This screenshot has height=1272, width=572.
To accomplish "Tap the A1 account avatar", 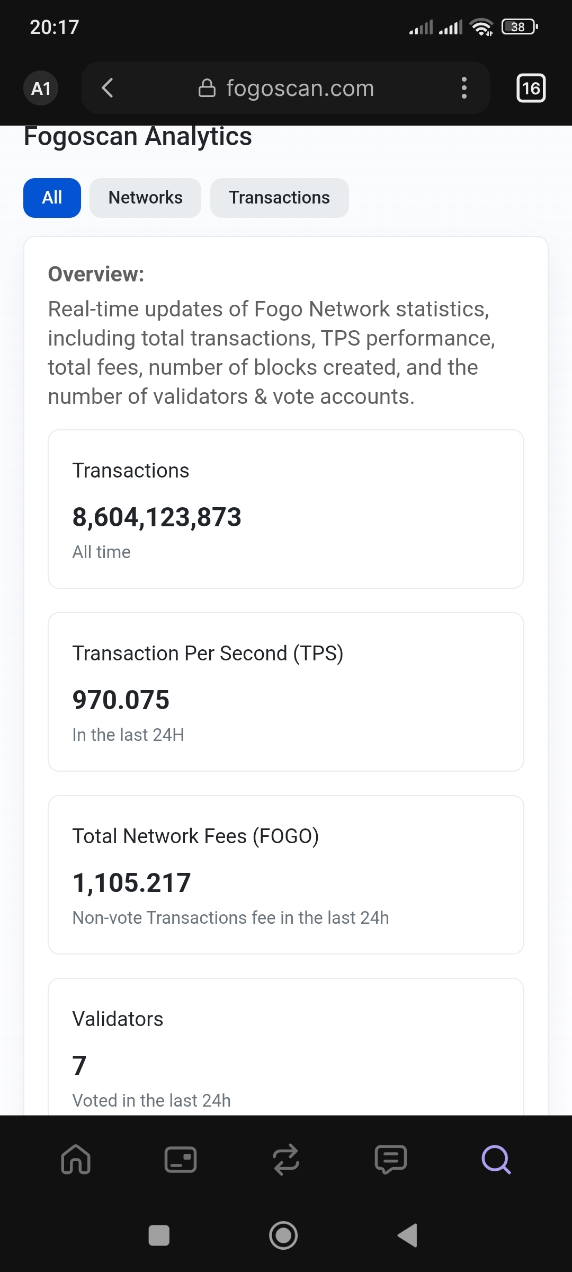I will coord(41,88).
